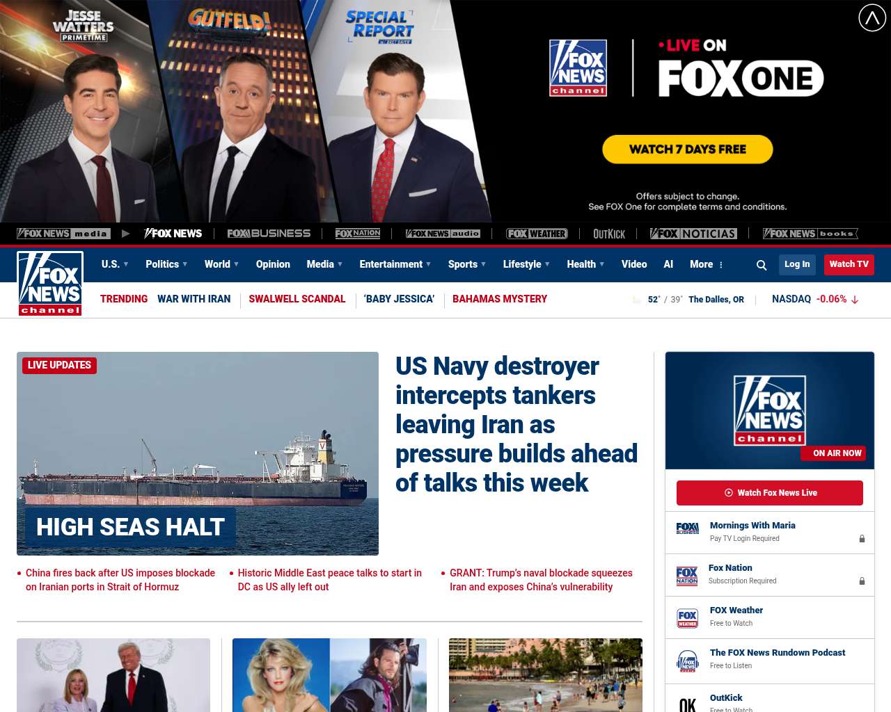Click the Watch Fox News Live button
891x712 pixels.
770,493
